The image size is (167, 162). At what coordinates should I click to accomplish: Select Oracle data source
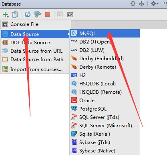105,101
